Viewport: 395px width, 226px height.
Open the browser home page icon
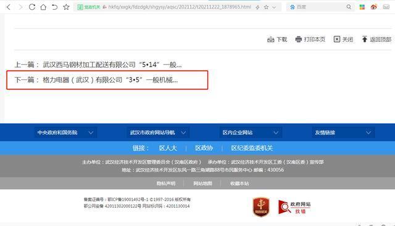43,7
